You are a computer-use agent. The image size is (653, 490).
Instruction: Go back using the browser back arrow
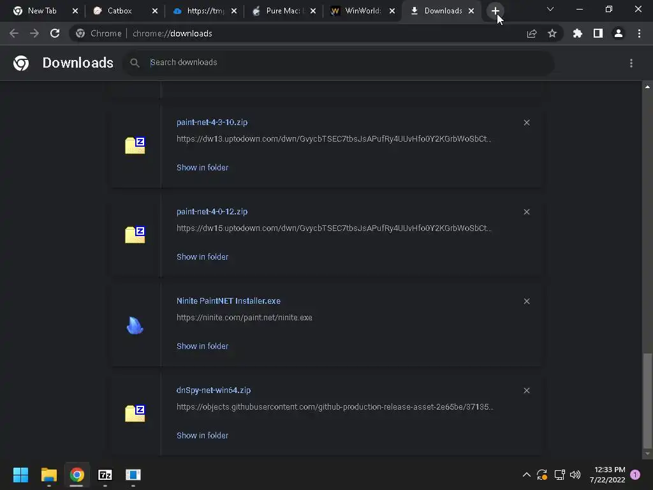coord(14,33)
